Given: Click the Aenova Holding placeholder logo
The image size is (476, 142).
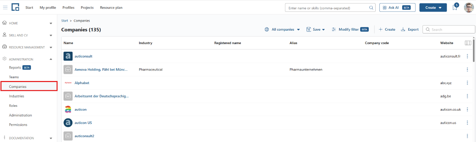Looking at the screenshot, I should tap(68, 69).
